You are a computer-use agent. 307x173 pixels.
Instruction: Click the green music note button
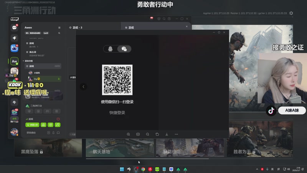(58, 125)
